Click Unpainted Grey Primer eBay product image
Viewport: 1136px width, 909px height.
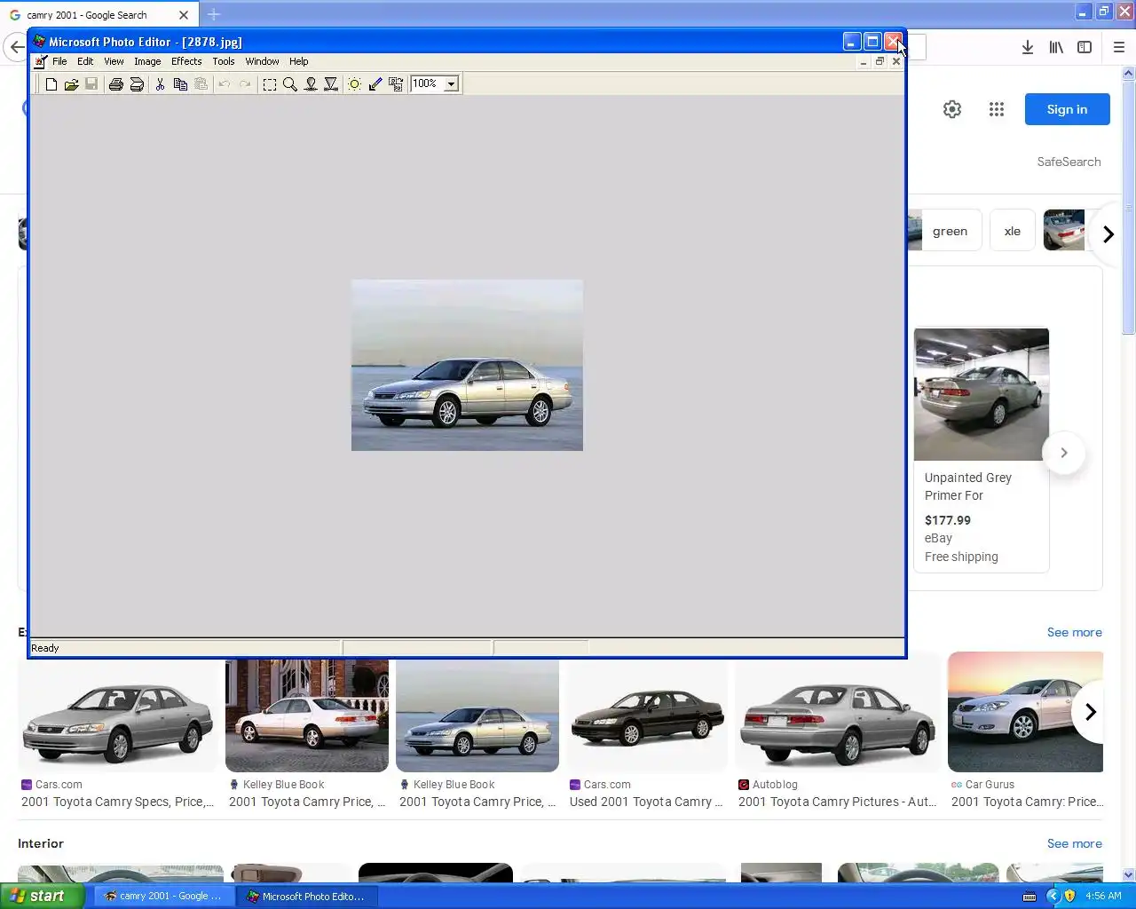[982, 394]
